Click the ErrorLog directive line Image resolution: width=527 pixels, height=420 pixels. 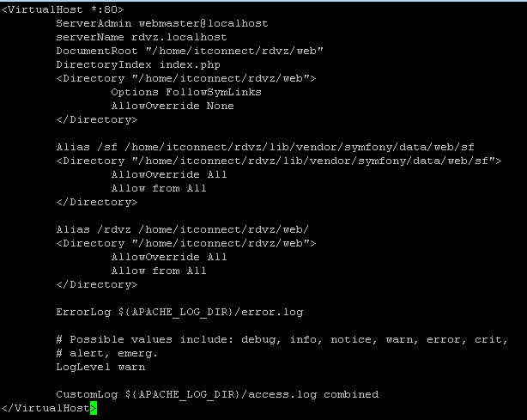point(179,312)
